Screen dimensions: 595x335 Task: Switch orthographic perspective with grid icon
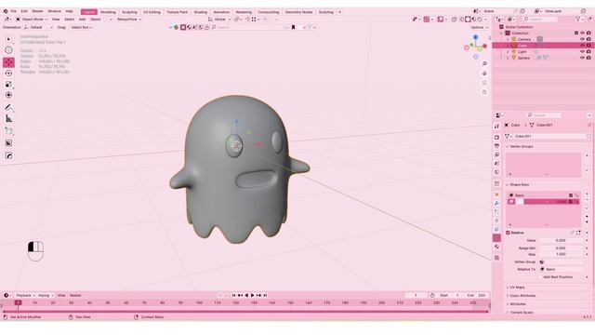484,92
